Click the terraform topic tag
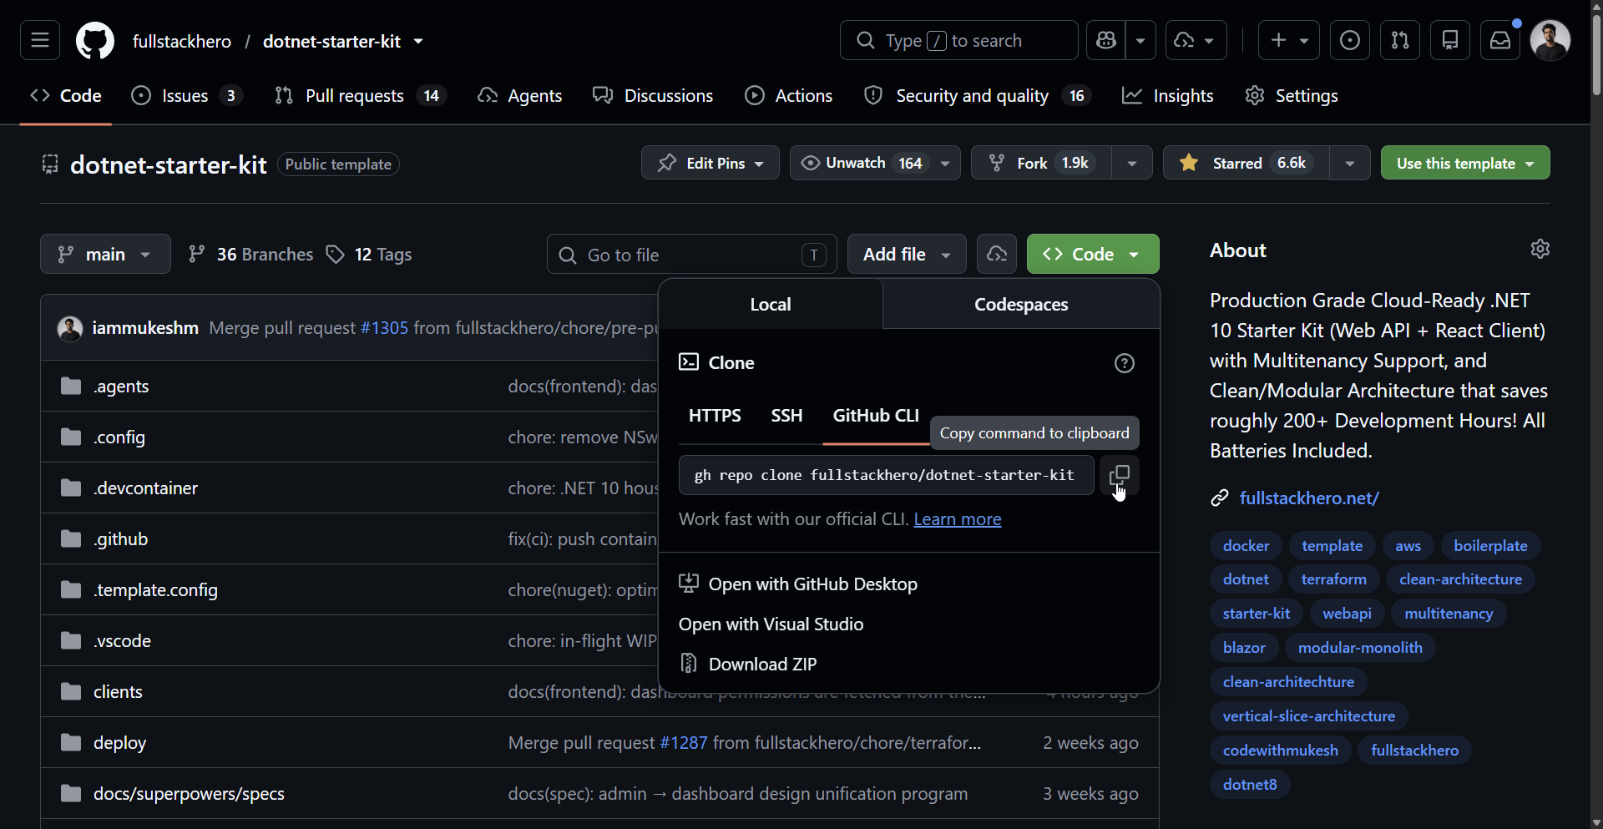1603x829 pixels. [1333, 579]
